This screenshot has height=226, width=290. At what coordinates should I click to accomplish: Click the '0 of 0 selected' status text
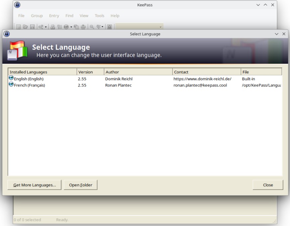[28, 220]
